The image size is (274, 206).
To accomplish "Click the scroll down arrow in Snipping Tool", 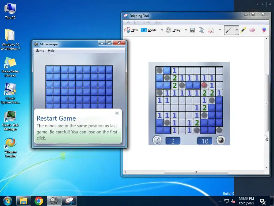I will (267, 168).
